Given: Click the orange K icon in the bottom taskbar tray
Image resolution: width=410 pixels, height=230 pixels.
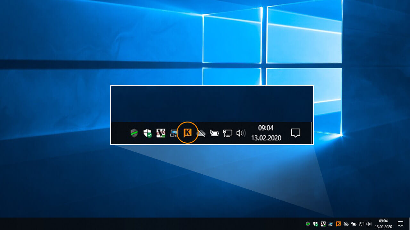Looking at the screenshot, I should [x=338, y=224].
